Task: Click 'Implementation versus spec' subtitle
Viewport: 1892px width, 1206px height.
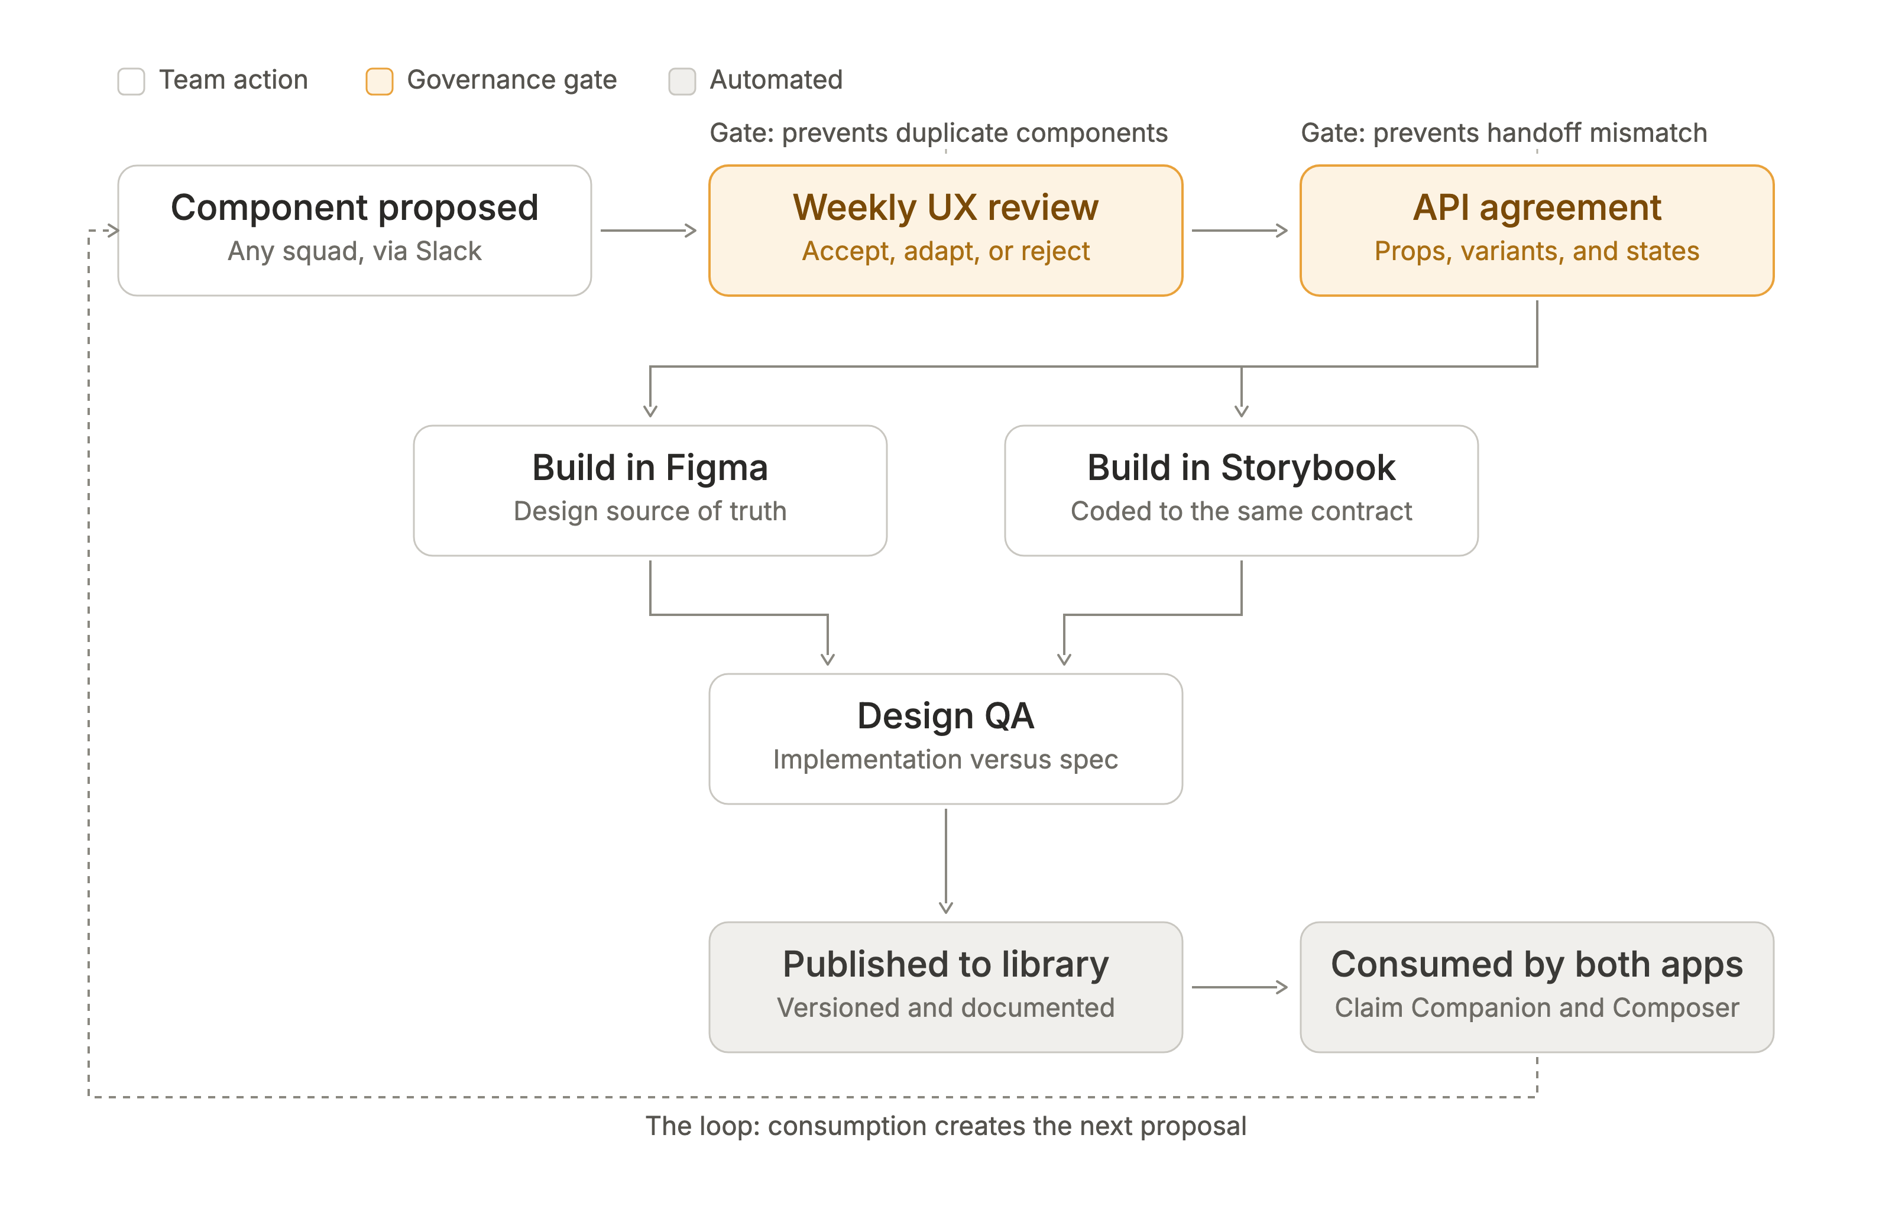Action: [x=946, y=760]
